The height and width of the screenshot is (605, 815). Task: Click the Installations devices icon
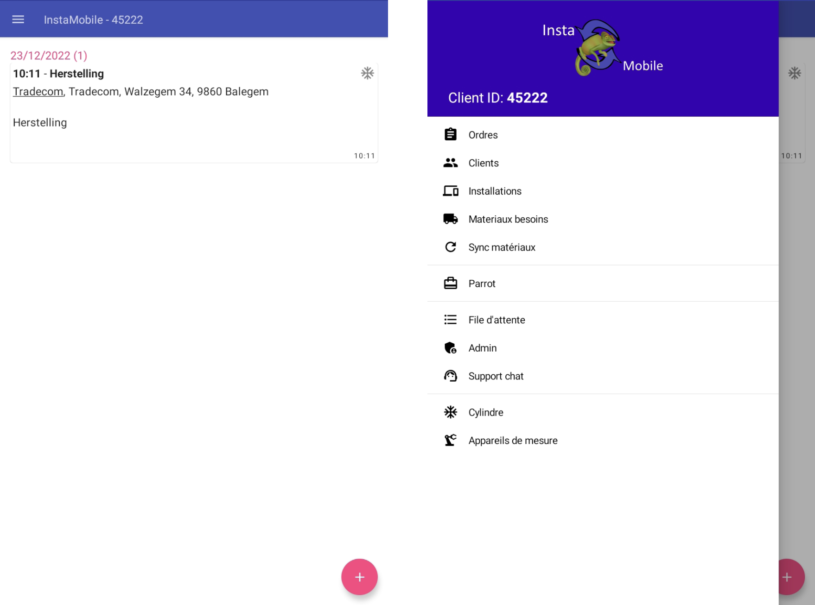tap(451, 191)
